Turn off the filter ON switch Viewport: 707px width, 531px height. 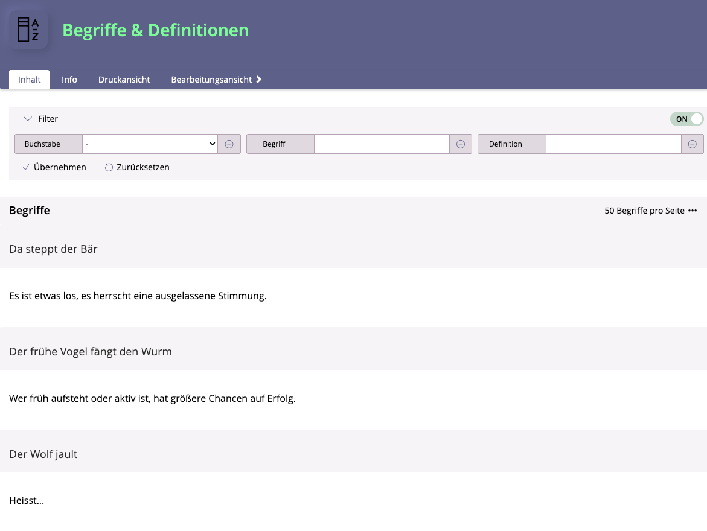686,119
